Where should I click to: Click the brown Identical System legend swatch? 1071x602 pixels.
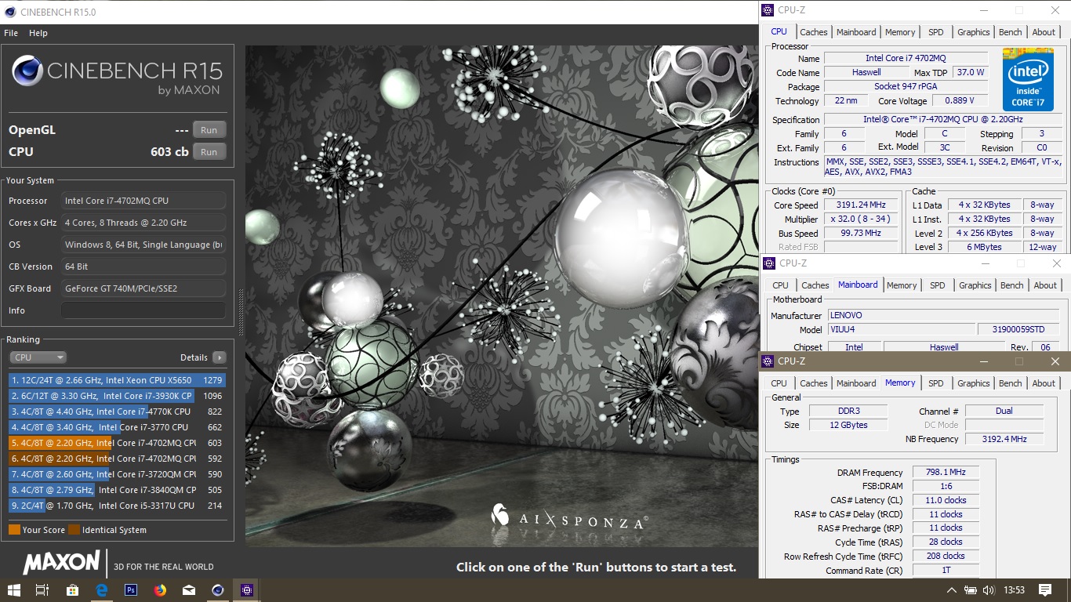pos(74,530)
